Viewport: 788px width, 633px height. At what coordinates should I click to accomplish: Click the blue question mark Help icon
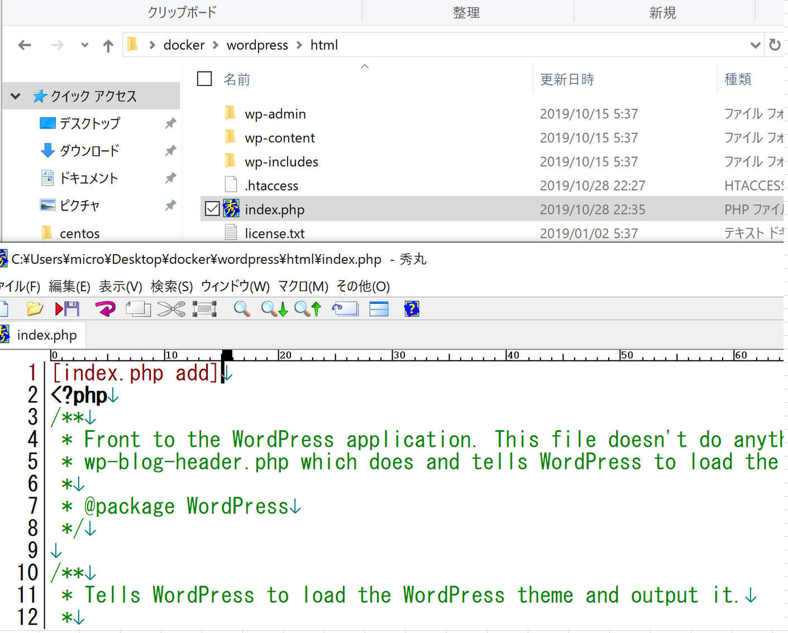pyautogui.click(x=412, y=308)
